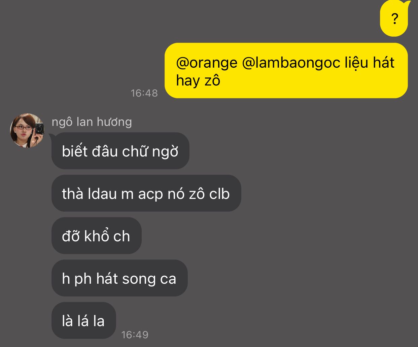The height and width of the screenshot is (347, 418).
Task: Select the "thà ldau m acp" message bubble
Action: tap(146, 194)
